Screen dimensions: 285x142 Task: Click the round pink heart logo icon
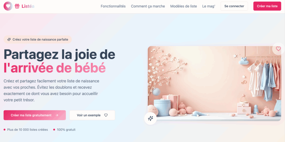[8, 6]
